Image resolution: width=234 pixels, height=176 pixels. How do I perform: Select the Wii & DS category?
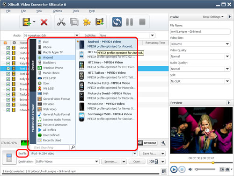pos(56,88)
